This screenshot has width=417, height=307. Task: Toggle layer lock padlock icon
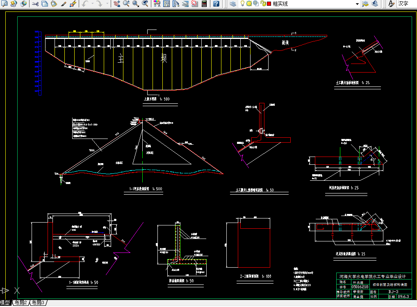tap(263, 4)
